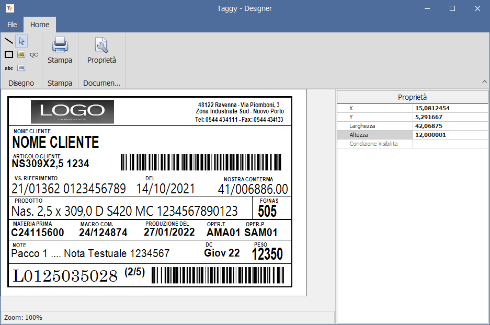Viewport: 490px width, 325px height.
Task: Edit the X property value
Action: (x=450, y=108)
